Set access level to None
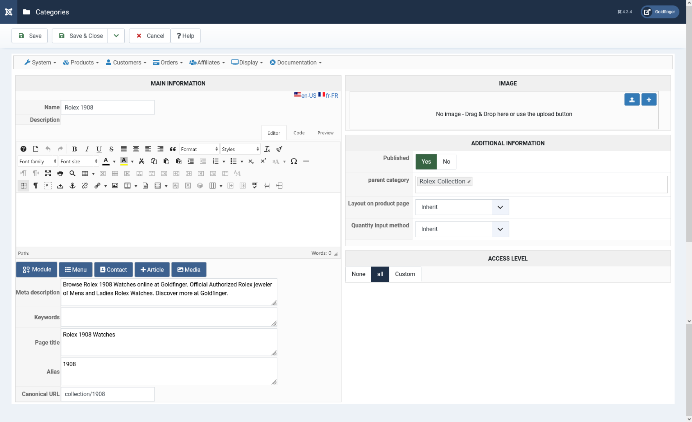The height and width of the screenshot is (422, 692). (359, 274)
